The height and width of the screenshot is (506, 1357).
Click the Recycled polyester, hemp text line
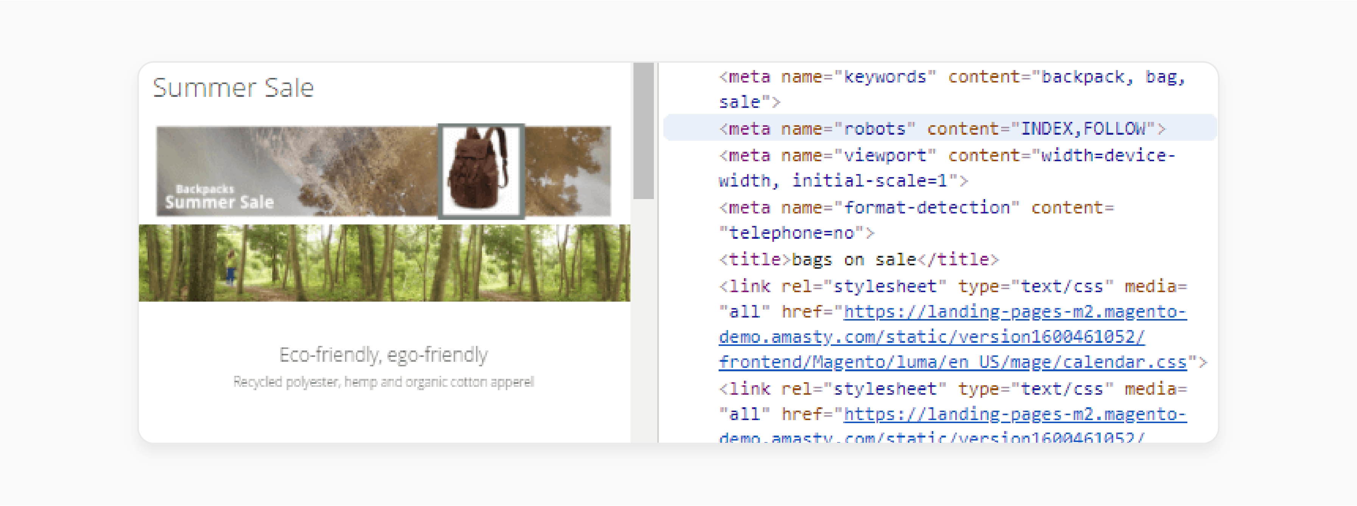tap(384, 382)
